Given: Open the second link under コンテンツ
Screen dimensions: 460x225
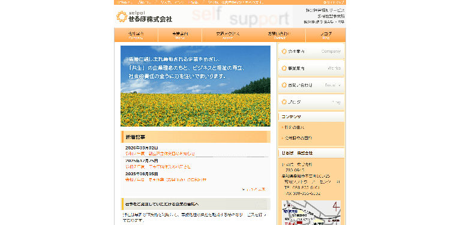Looking at the screenshot, I should click(298, 138).
